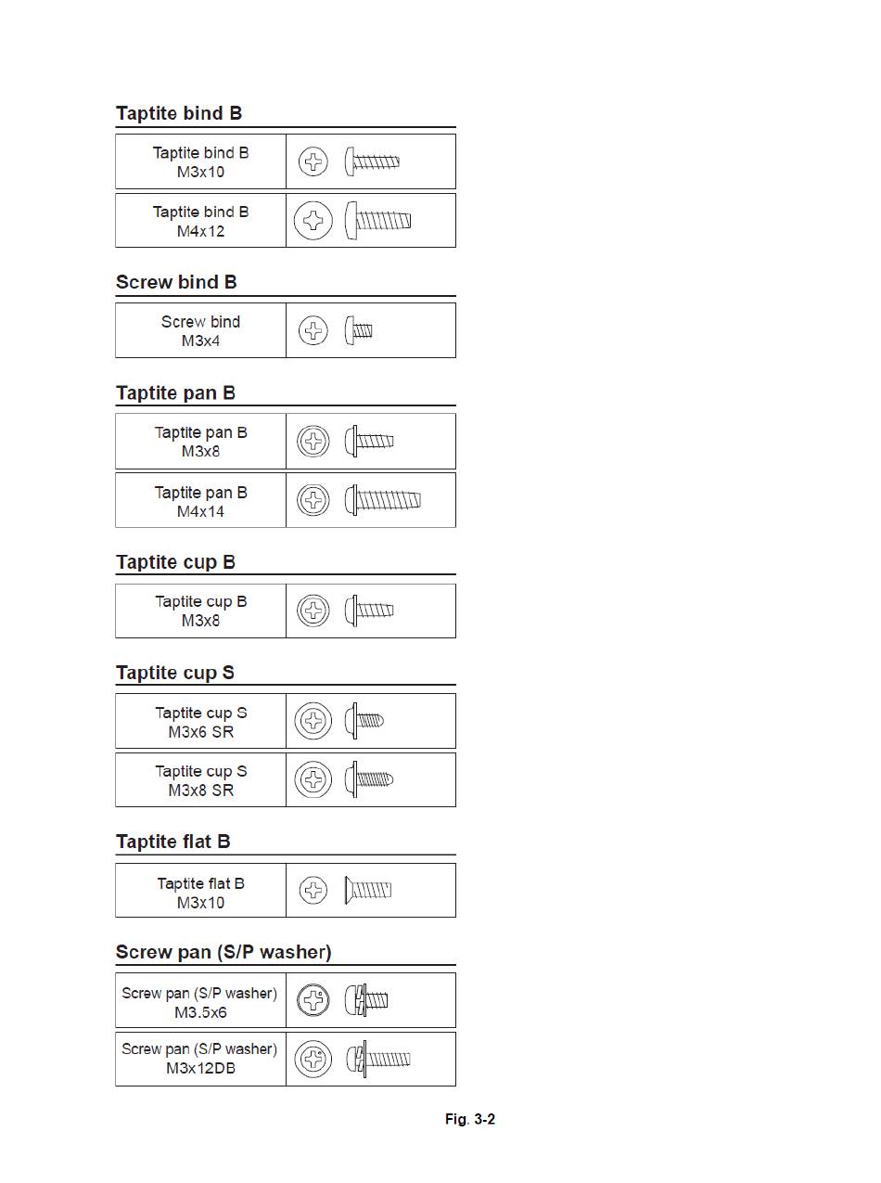Select the Taptite flat B M3x10 label cell
This screenshot has height=1183, width=881.
coord(200,891)
